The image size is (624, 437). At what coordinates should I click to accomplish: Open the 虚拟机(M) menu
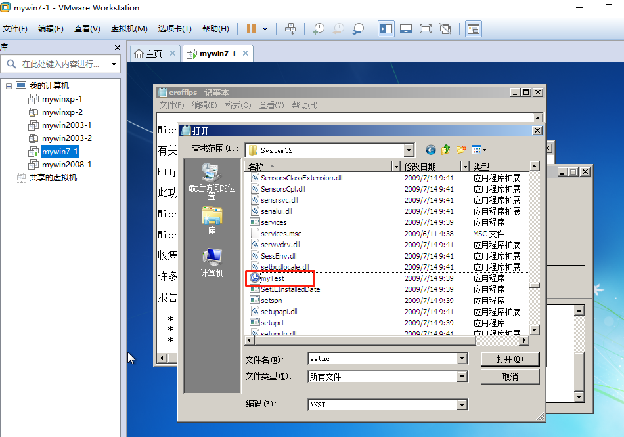point(129,29)
